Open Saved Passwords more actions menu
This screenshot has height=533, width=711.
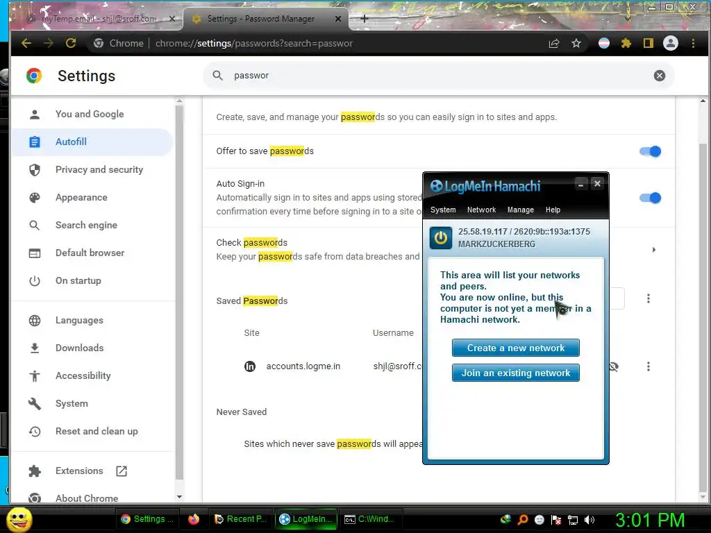[649, 298]
